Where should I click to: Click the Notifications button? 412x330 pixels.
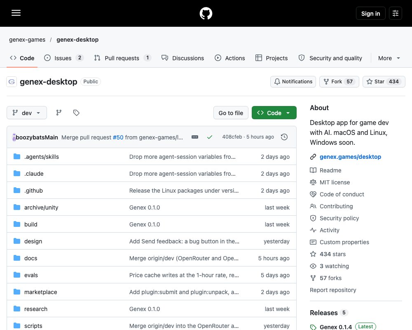pos(293,82)
